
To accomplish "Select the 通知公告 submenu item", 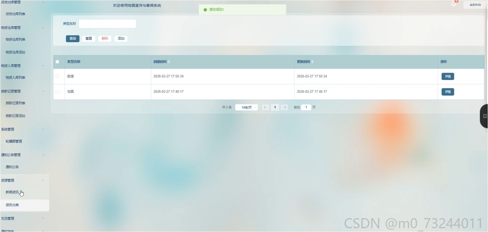I will point(12,167).
